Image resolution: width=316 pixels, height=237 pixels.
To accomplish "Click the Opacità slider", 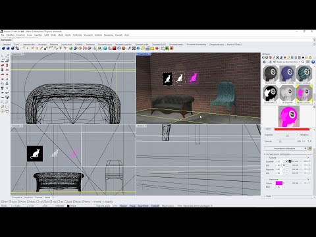I will tap(286, 141).
